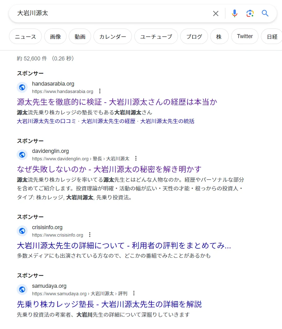The width and height of the screenshot is (282, 329).
Task: Click the handasarabia.org site name
Action: [53, 84]
